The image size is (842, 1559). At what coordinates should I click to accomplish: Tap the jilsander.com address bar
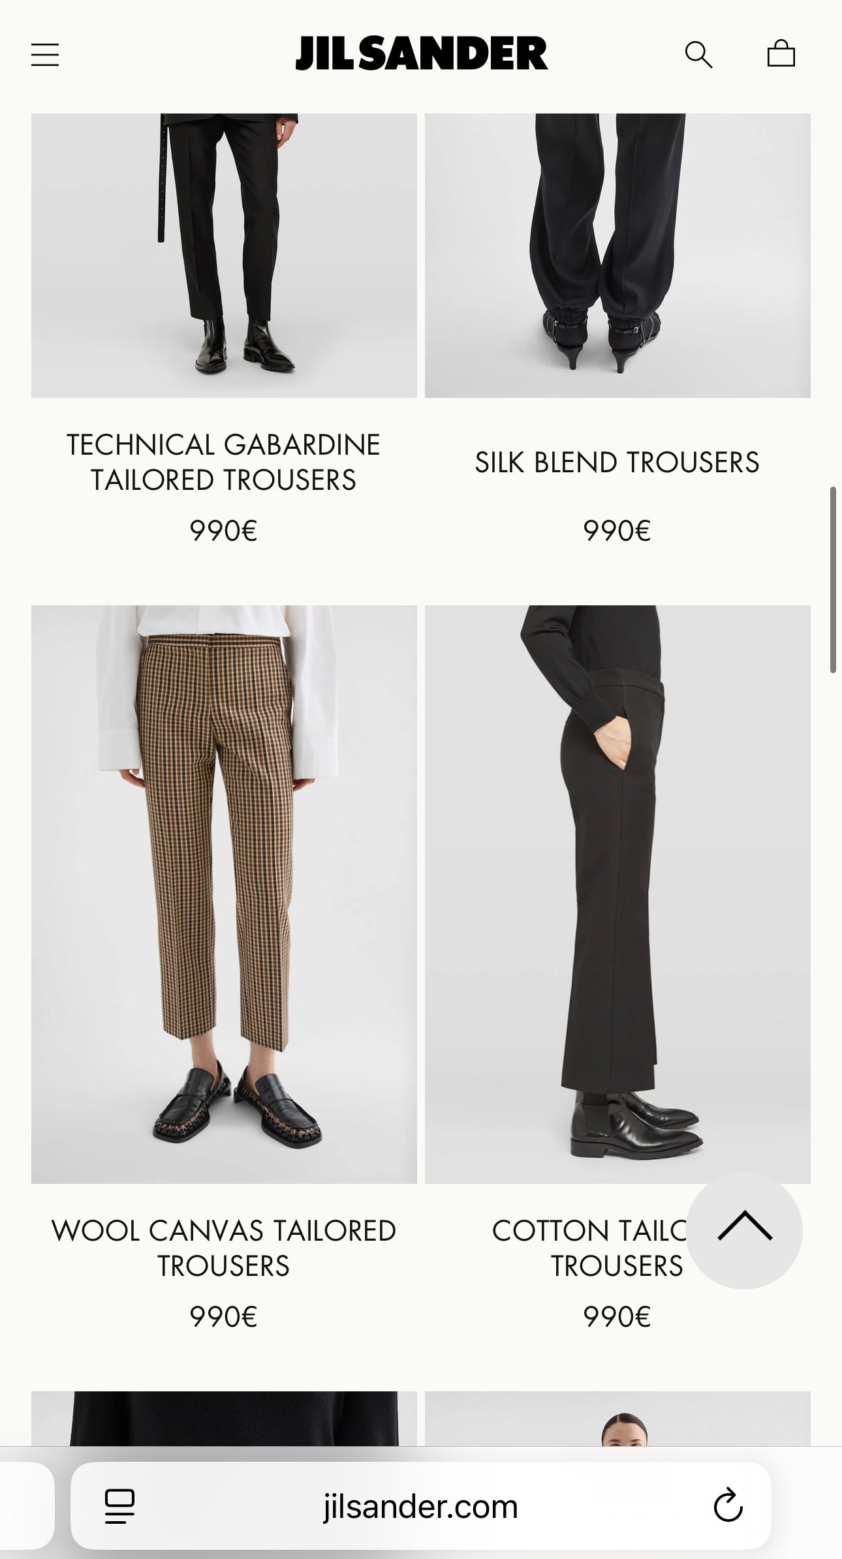[421, 1506]
